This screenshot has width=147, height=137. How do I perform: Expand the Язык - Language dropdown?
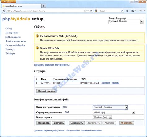pyautogui.click(x=142, y=22)
